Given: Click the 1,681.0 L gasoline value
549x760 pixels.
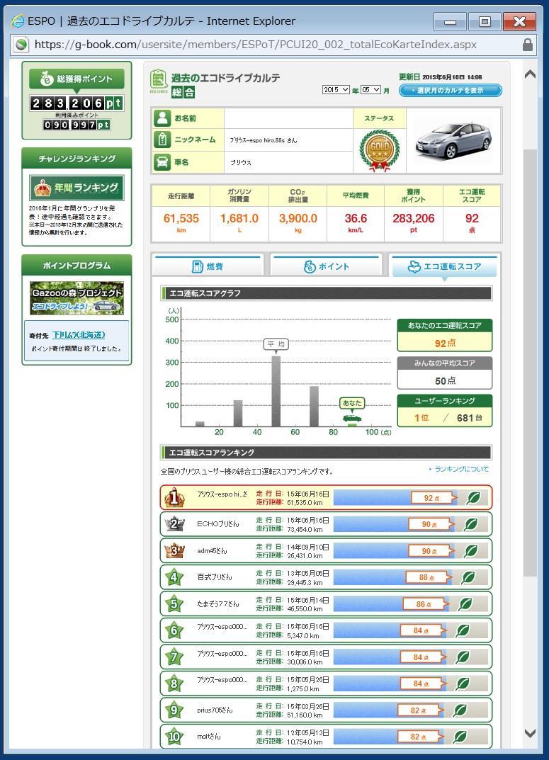Looking at the screenshot, I should tap(239, 219).
